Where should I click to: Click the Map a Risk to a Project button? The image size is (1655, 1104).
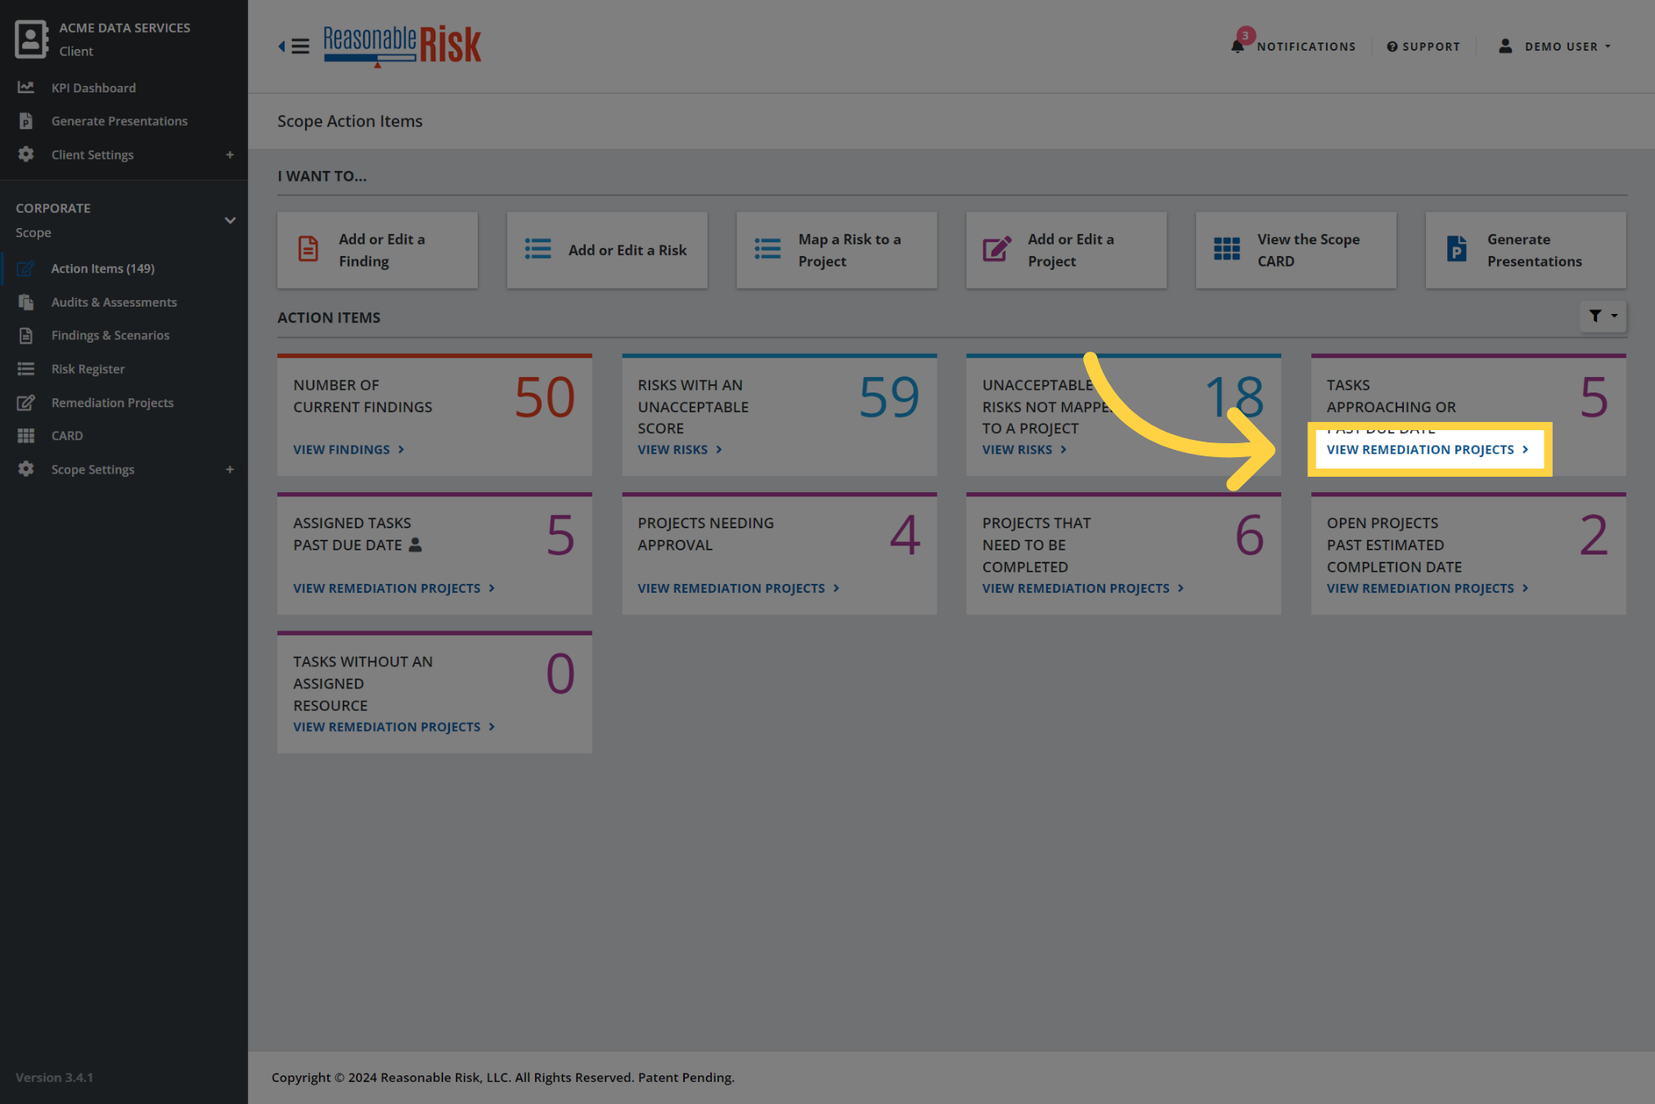click(836, 250)
